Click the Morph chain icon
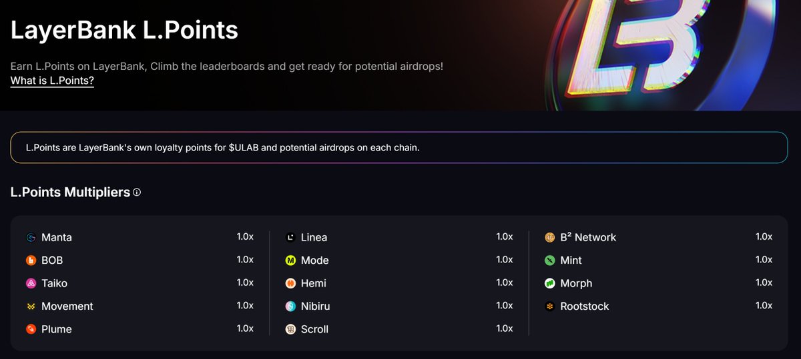The height and width of the screenshot is (359, 801). point(549,284)
